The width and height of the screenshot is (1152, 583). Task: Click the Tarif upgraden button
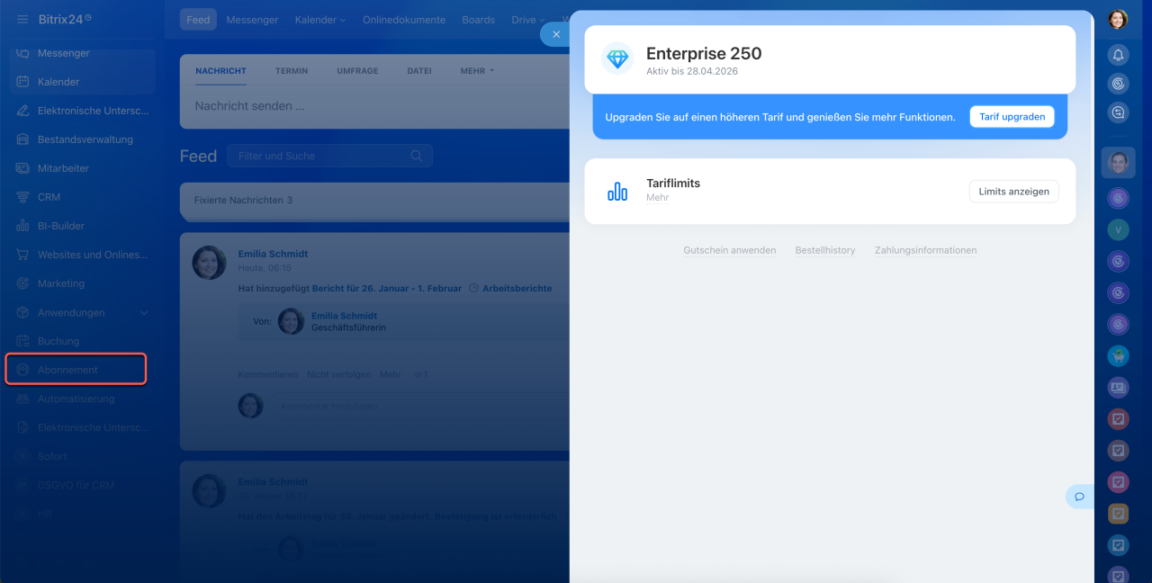(x=1012, y=117)
